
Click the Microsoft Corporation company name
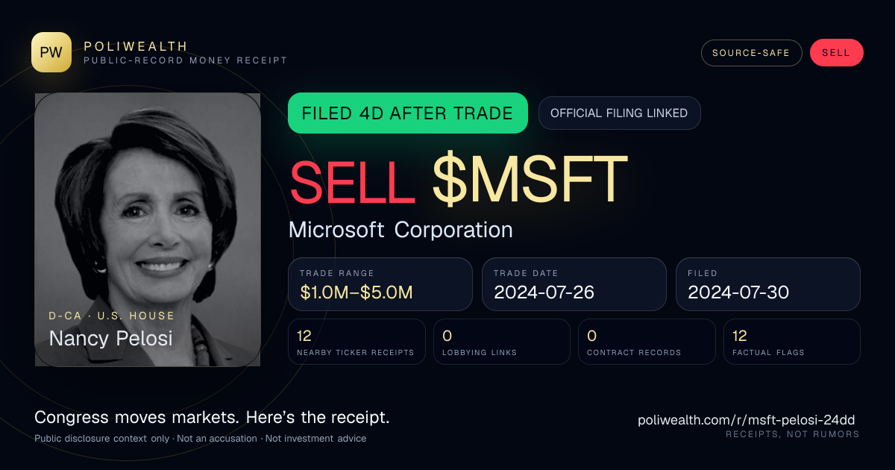401,230
